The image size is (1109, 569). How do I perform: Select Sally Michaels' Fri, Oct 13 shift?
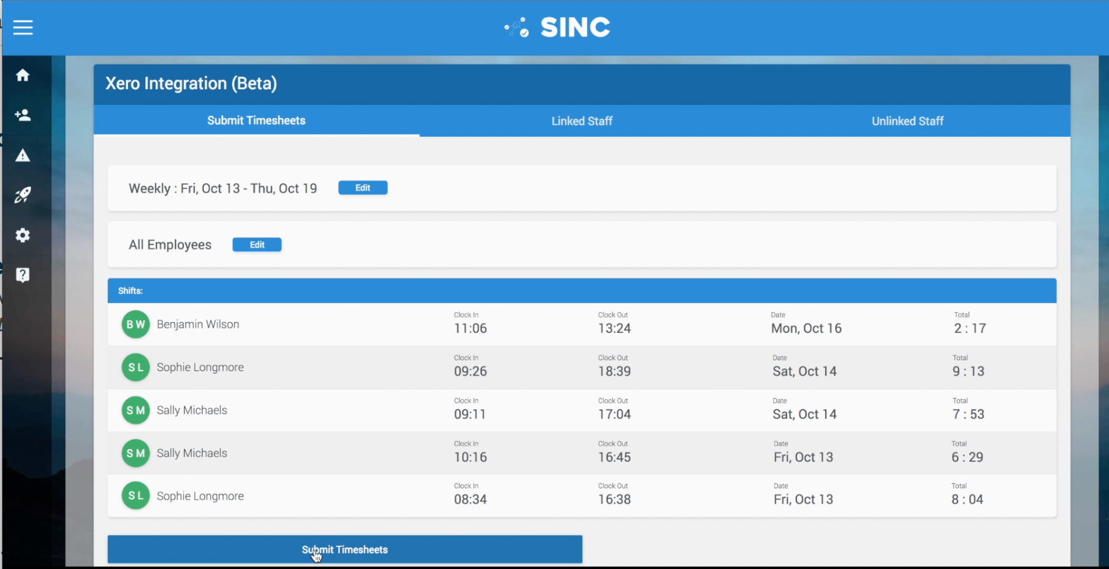(x=582, y=453)
